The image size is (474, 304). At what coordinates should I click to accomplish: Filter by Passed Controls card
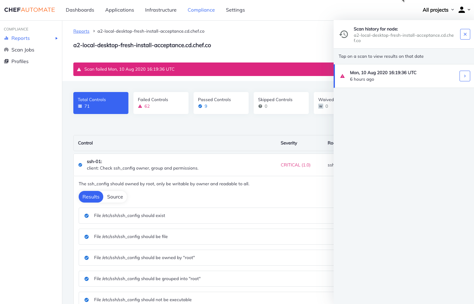(221, 103)
